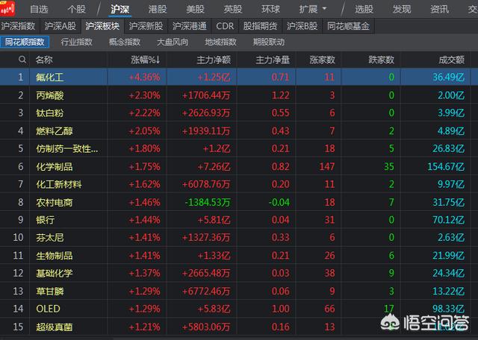Sort by the 涨幅% column header

pyautogui.click(x=146, y=60)
